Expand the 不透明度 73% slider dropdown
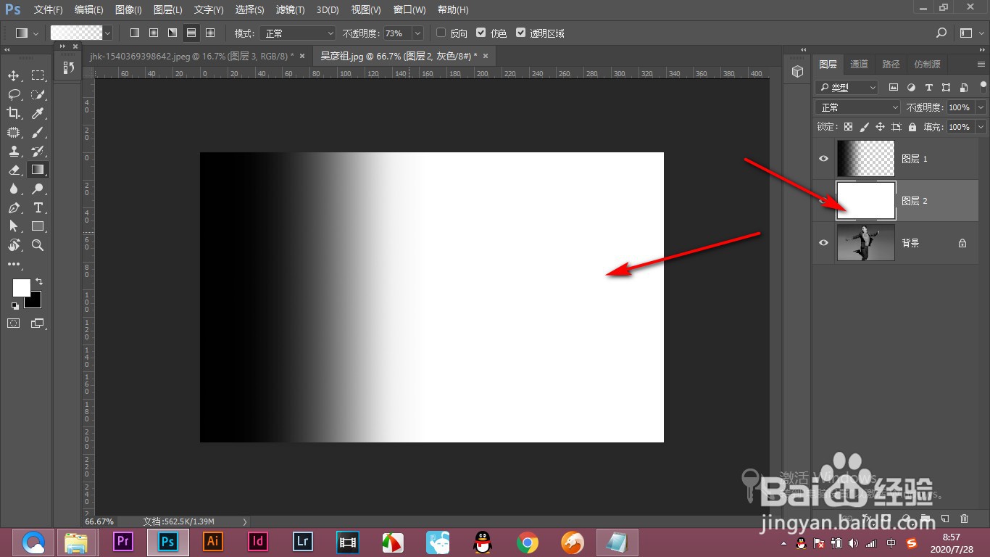This screenshot has height=557, width=990. [x=417, y=33]
